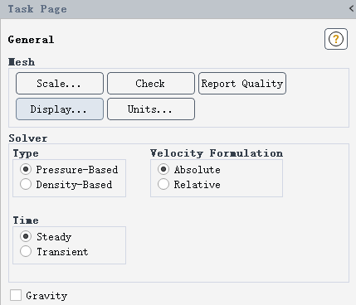Choose Relative velocity formulation

(163, 184)
